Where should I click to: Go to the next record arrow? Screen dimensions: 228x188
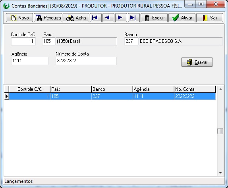tap(121, 18)
